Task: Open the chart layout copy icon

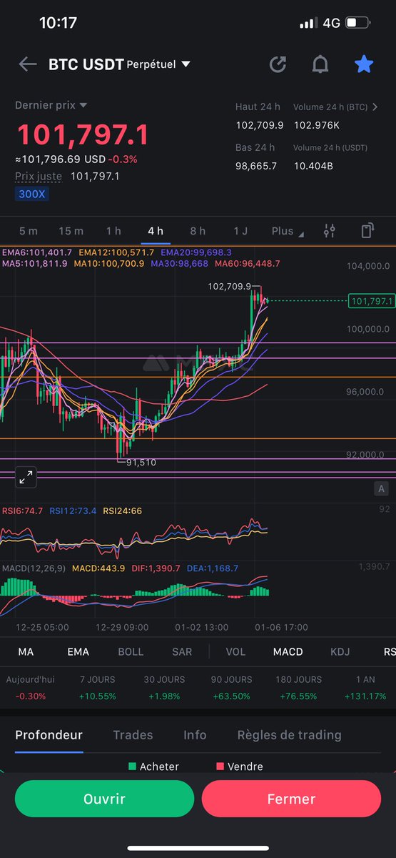Action: pyautogui.click(x=367, y=231)
